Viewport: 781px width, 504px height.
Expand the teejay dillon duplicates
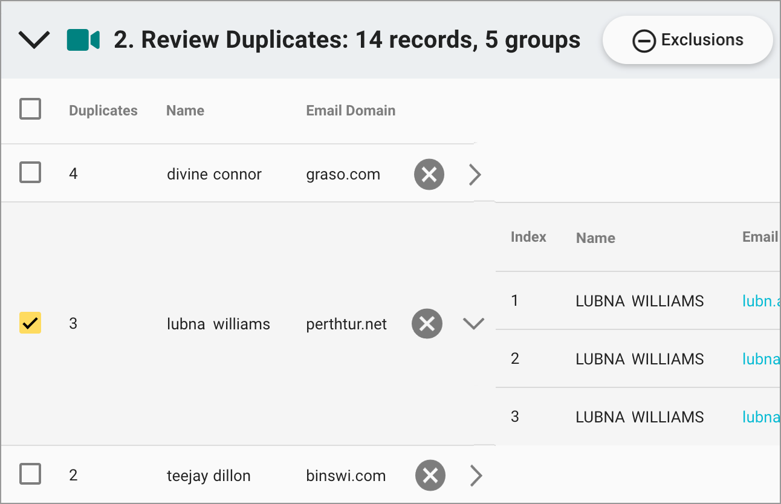pos(476,476)
